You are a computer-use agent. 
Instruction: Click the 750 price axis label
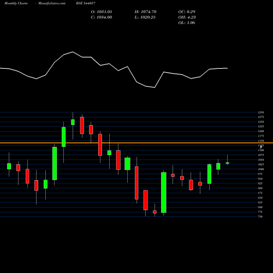pos(260,217)
